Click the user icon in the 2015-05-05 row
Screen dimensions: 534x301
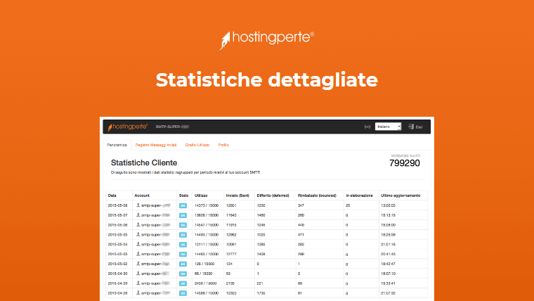138,233
